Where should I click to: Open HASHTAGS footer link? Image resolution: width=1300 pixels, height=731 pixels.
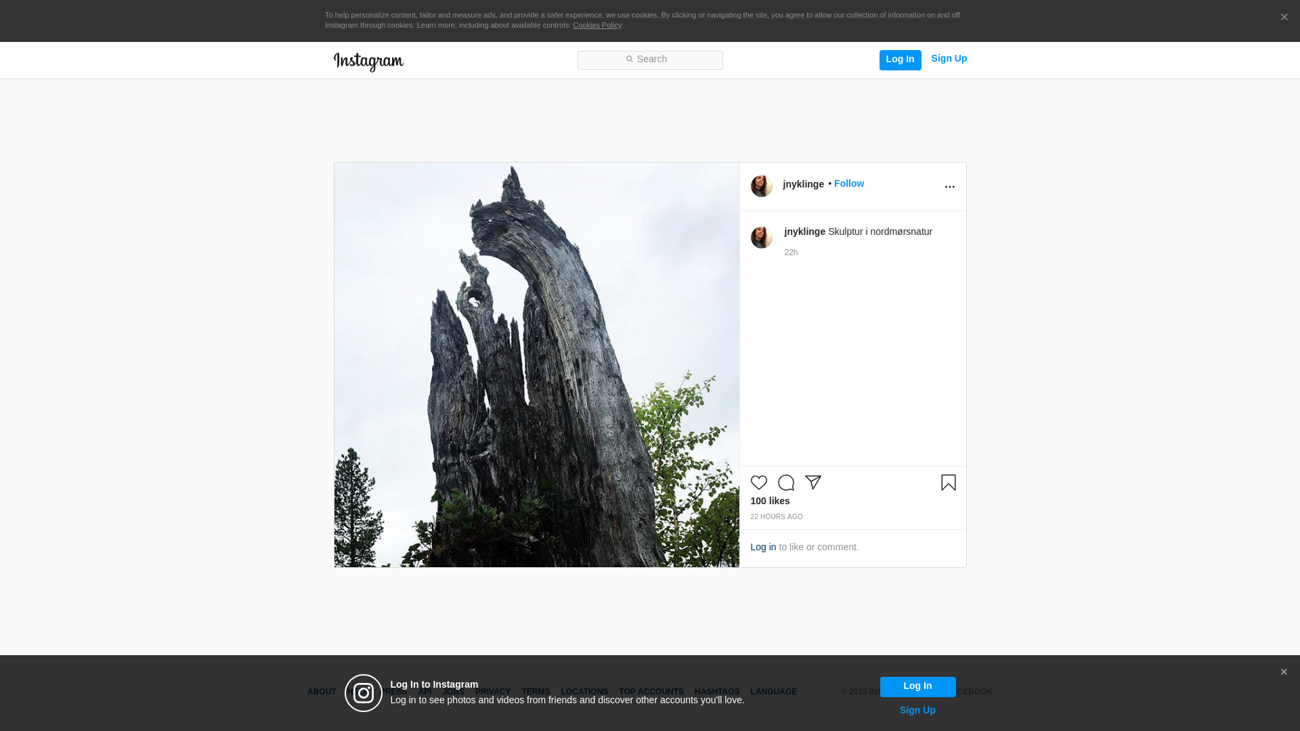[717, 692]
